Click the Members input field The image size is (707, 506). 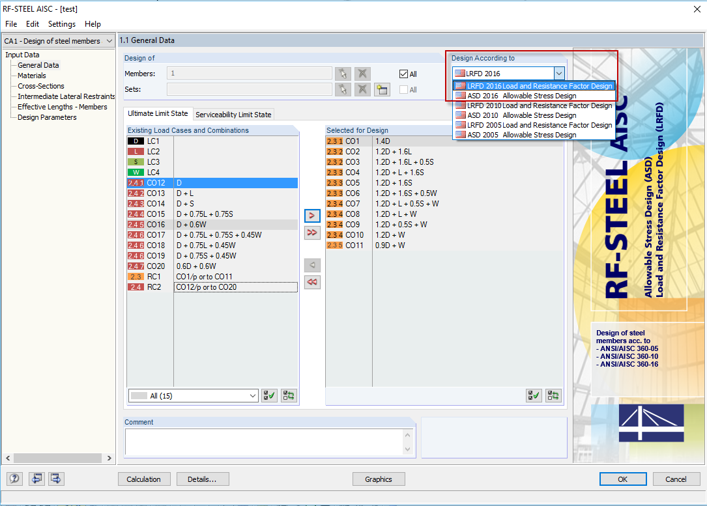point(250,73)
